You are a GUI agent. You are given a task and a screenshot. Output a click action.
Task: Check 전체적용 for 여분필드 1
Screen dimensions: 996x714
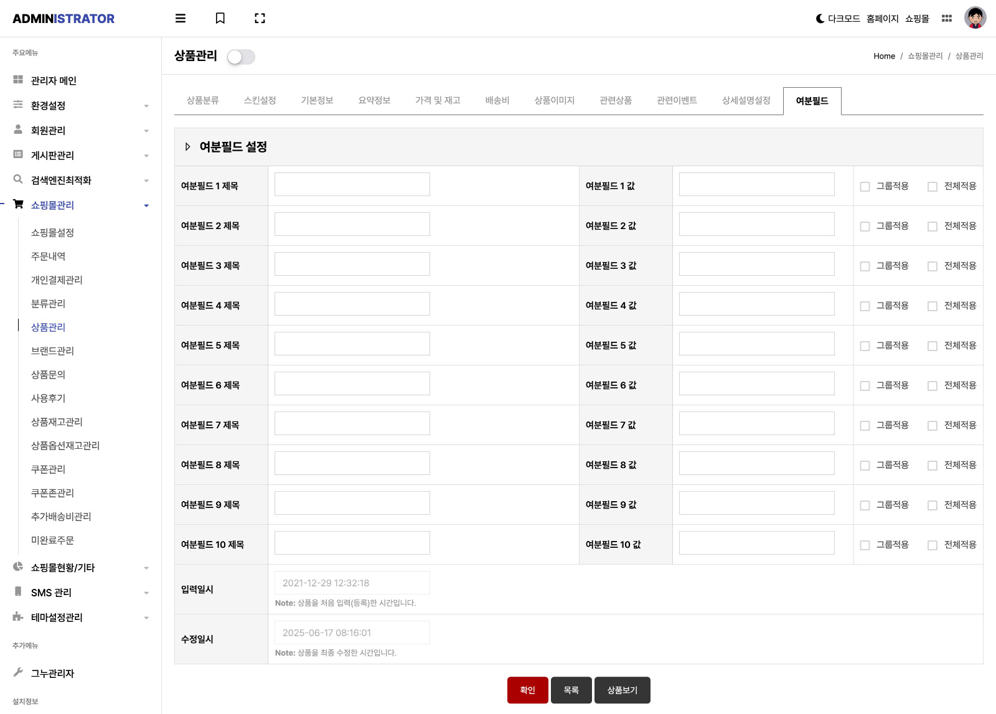[x=933, y=187]
